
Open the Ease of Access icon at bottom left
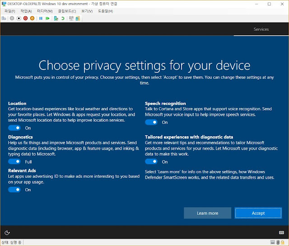click(7, 233)
